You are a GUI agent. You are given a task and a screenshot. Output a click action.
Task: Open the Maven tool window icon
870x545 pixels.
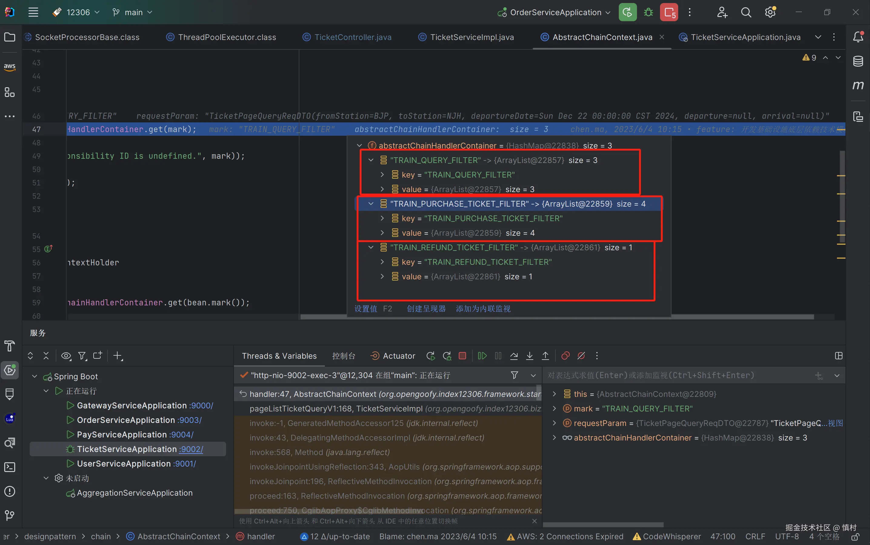coord(858,85)
